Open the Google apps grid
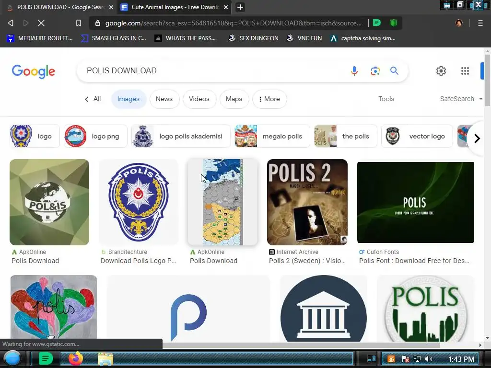Image resolution: width=491 pixels, height=368 pixels. click(465, 71)
